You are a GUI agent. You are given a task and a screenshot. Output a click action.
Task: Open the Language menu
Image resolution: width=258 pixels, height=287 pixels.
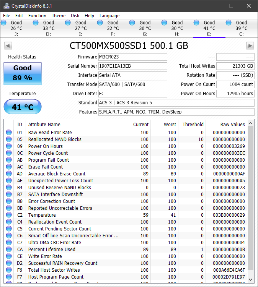click(x=109, y=16)
